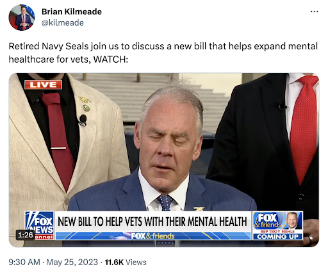Click the lapel microphone on beige jacket

[83, 120]
